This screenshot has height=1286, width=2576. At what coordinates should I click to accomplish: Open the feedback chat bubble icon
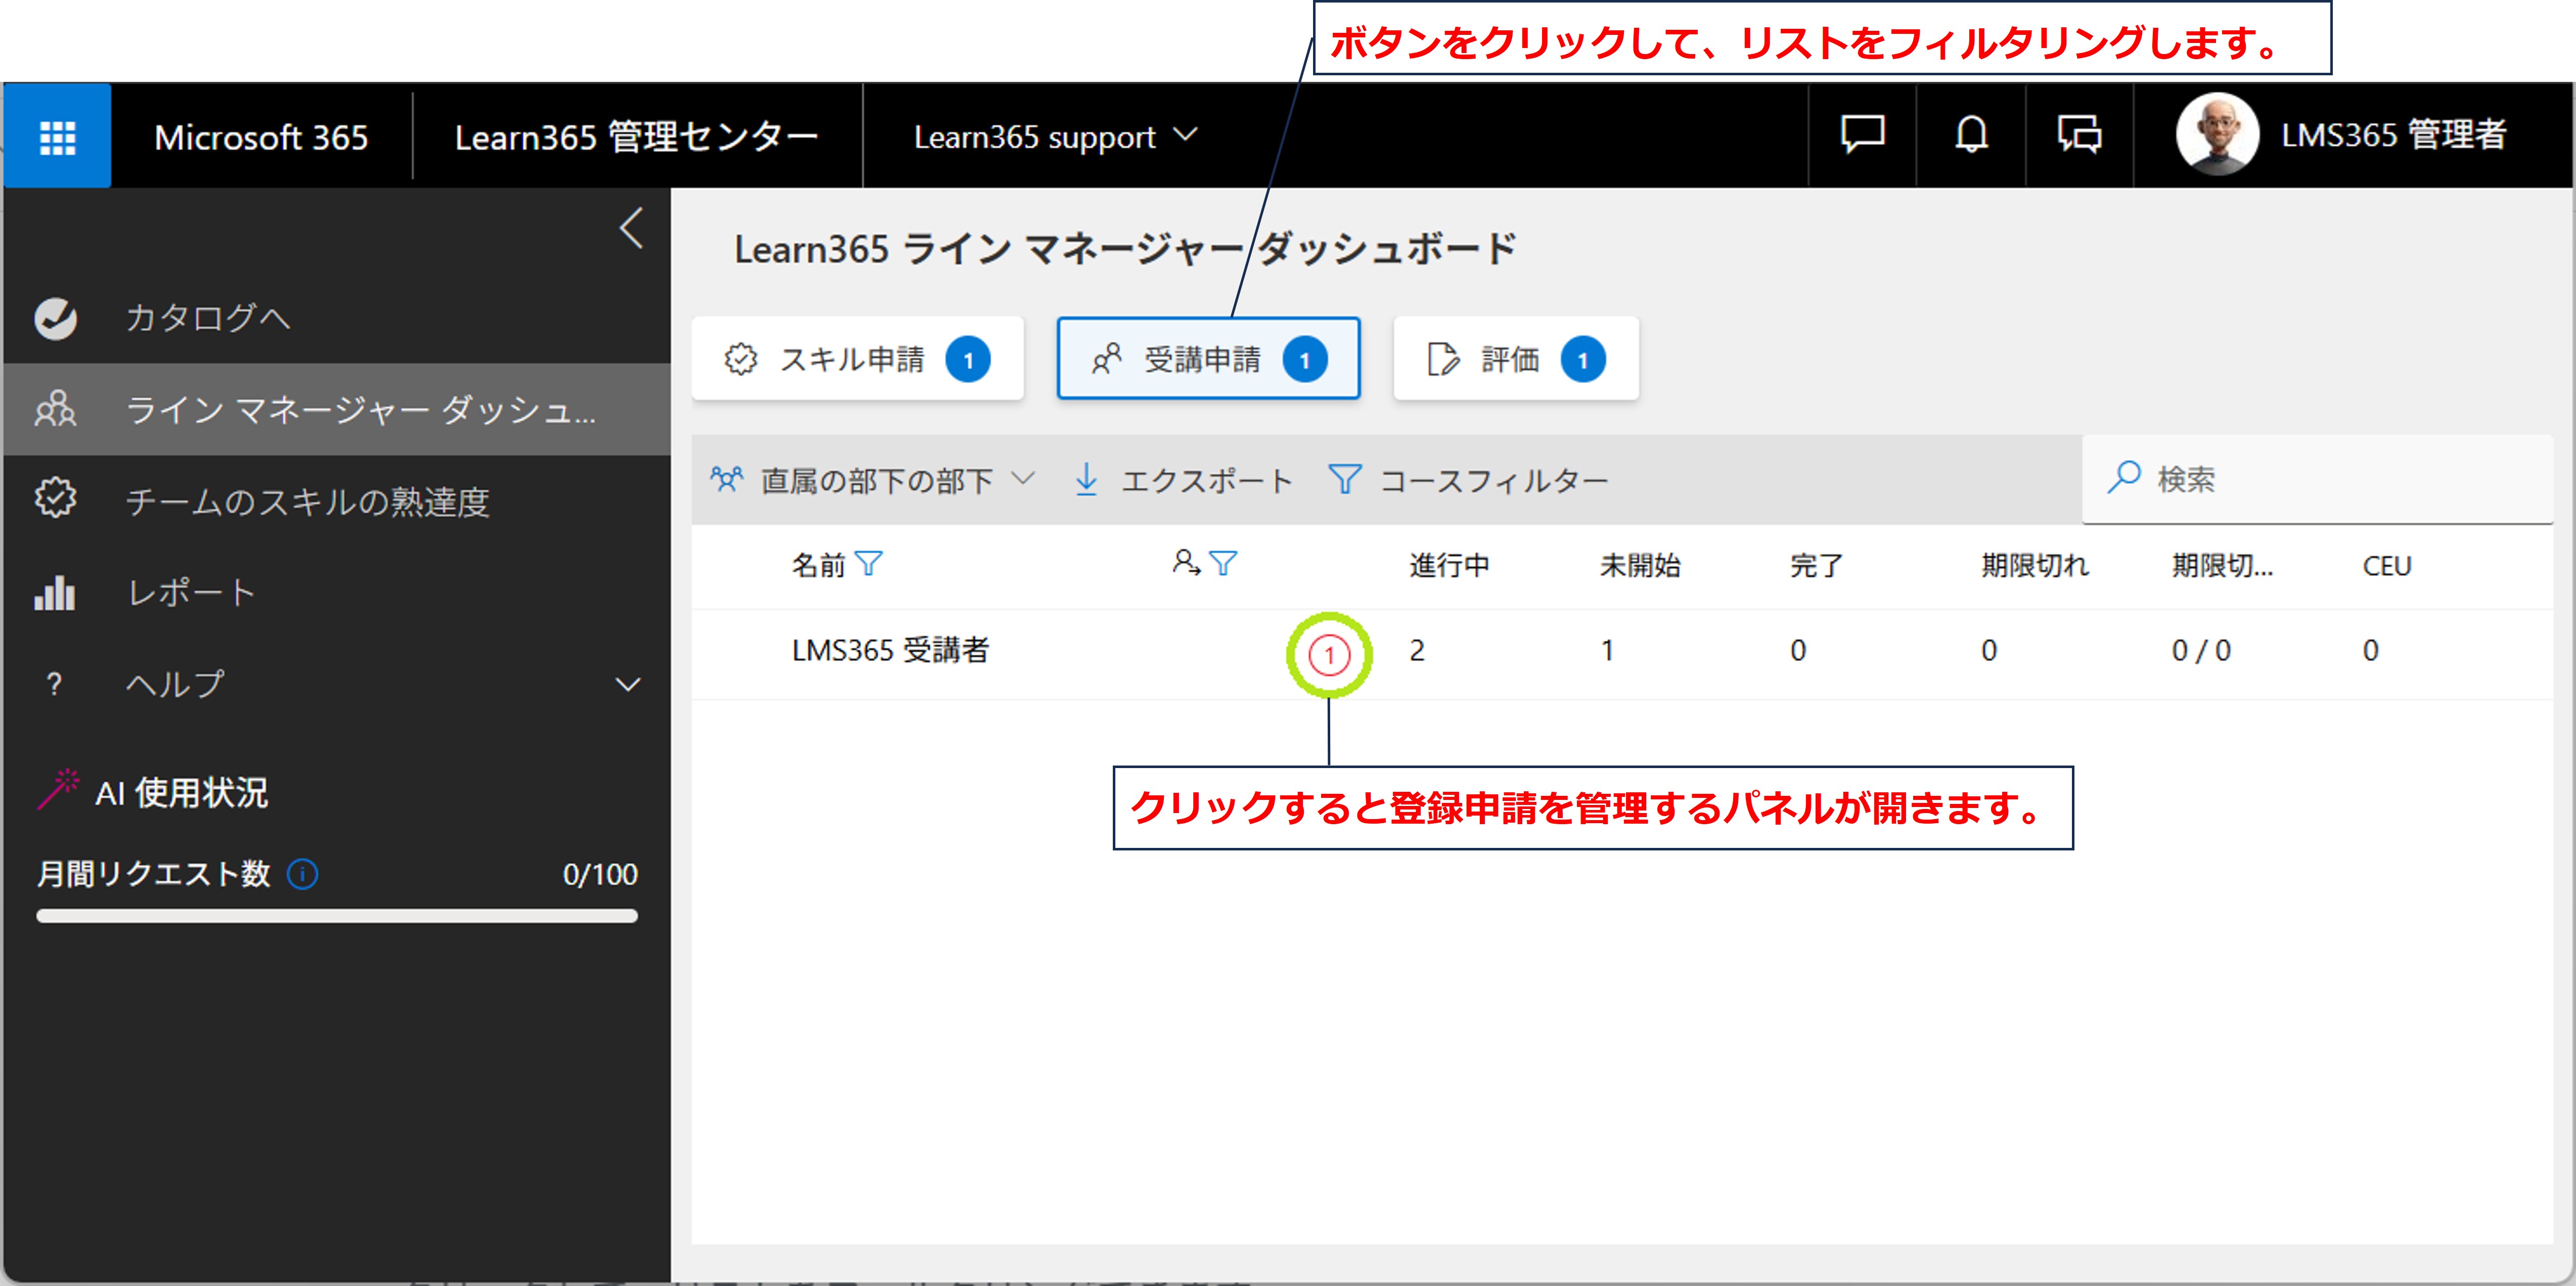[1862, 135]
